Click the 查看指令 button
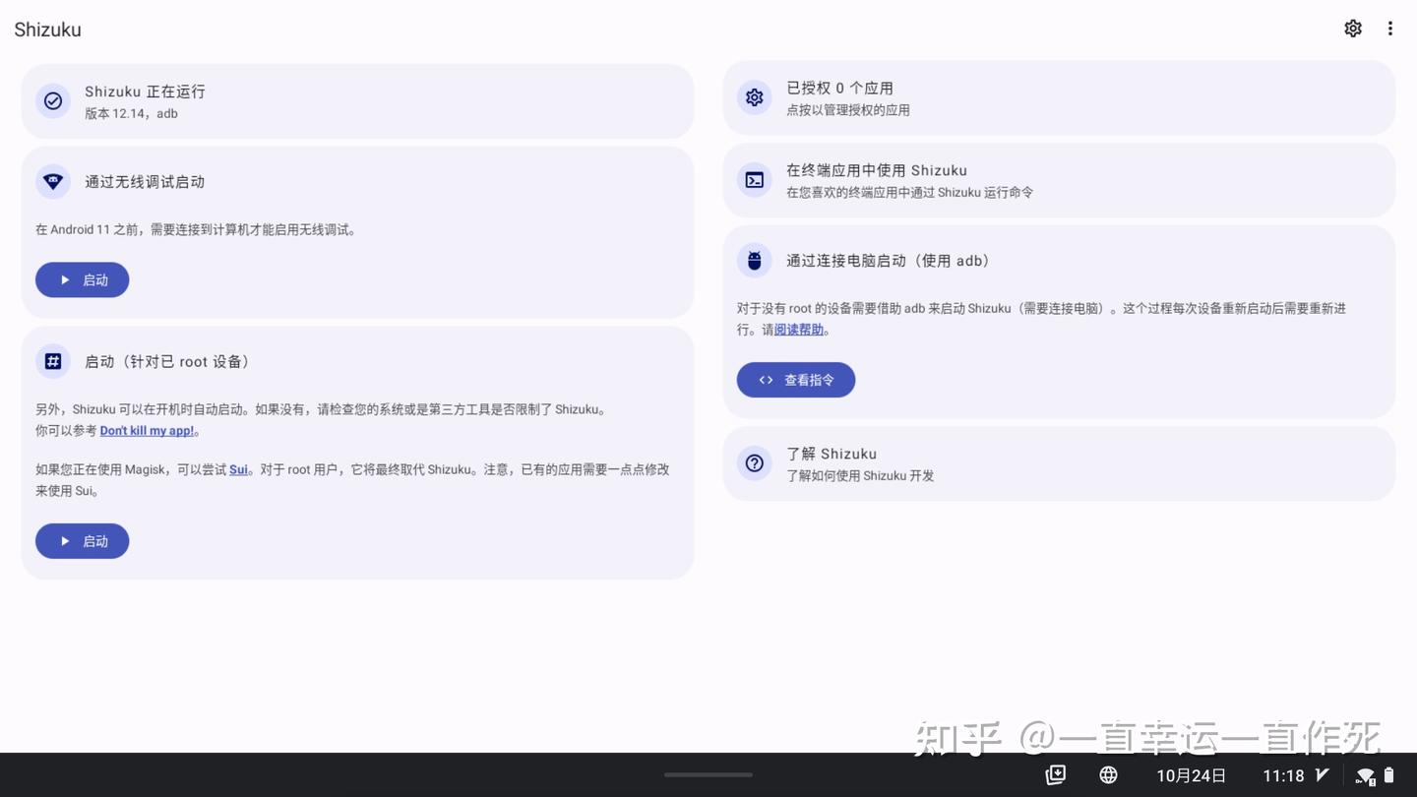The image size is (1417, 797). [x=795, y=380]
